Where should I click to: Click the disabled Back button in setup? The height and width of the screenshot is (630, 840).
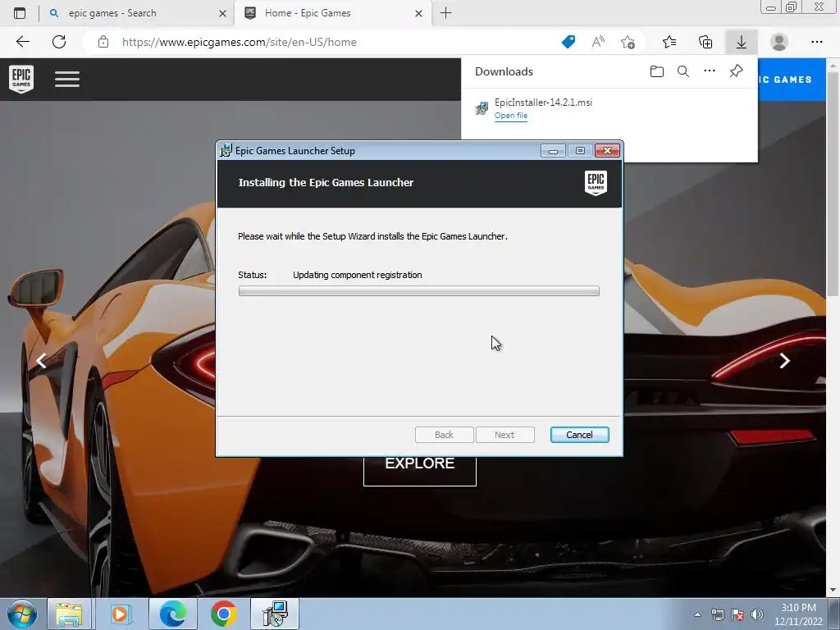click(444, 435)
